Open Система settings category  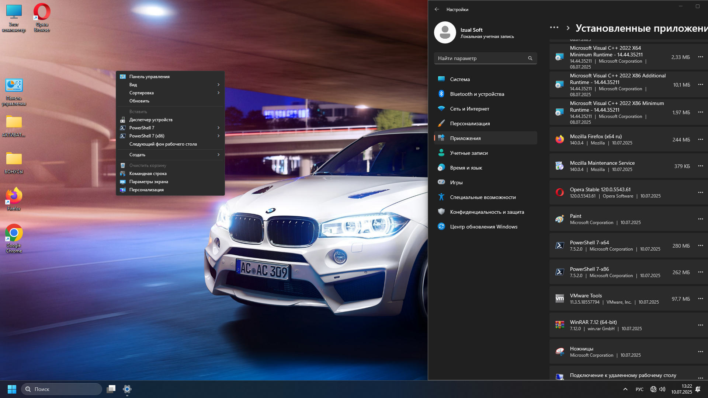485,79
